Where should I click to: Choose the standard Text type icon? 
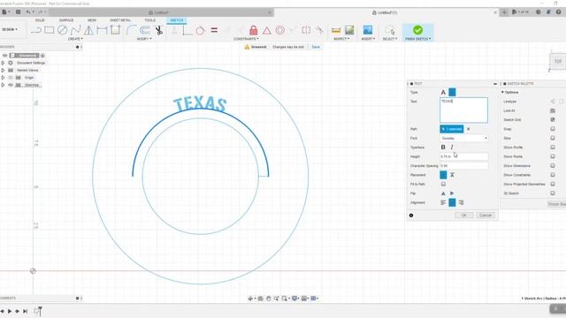click(x=443, y=92)
